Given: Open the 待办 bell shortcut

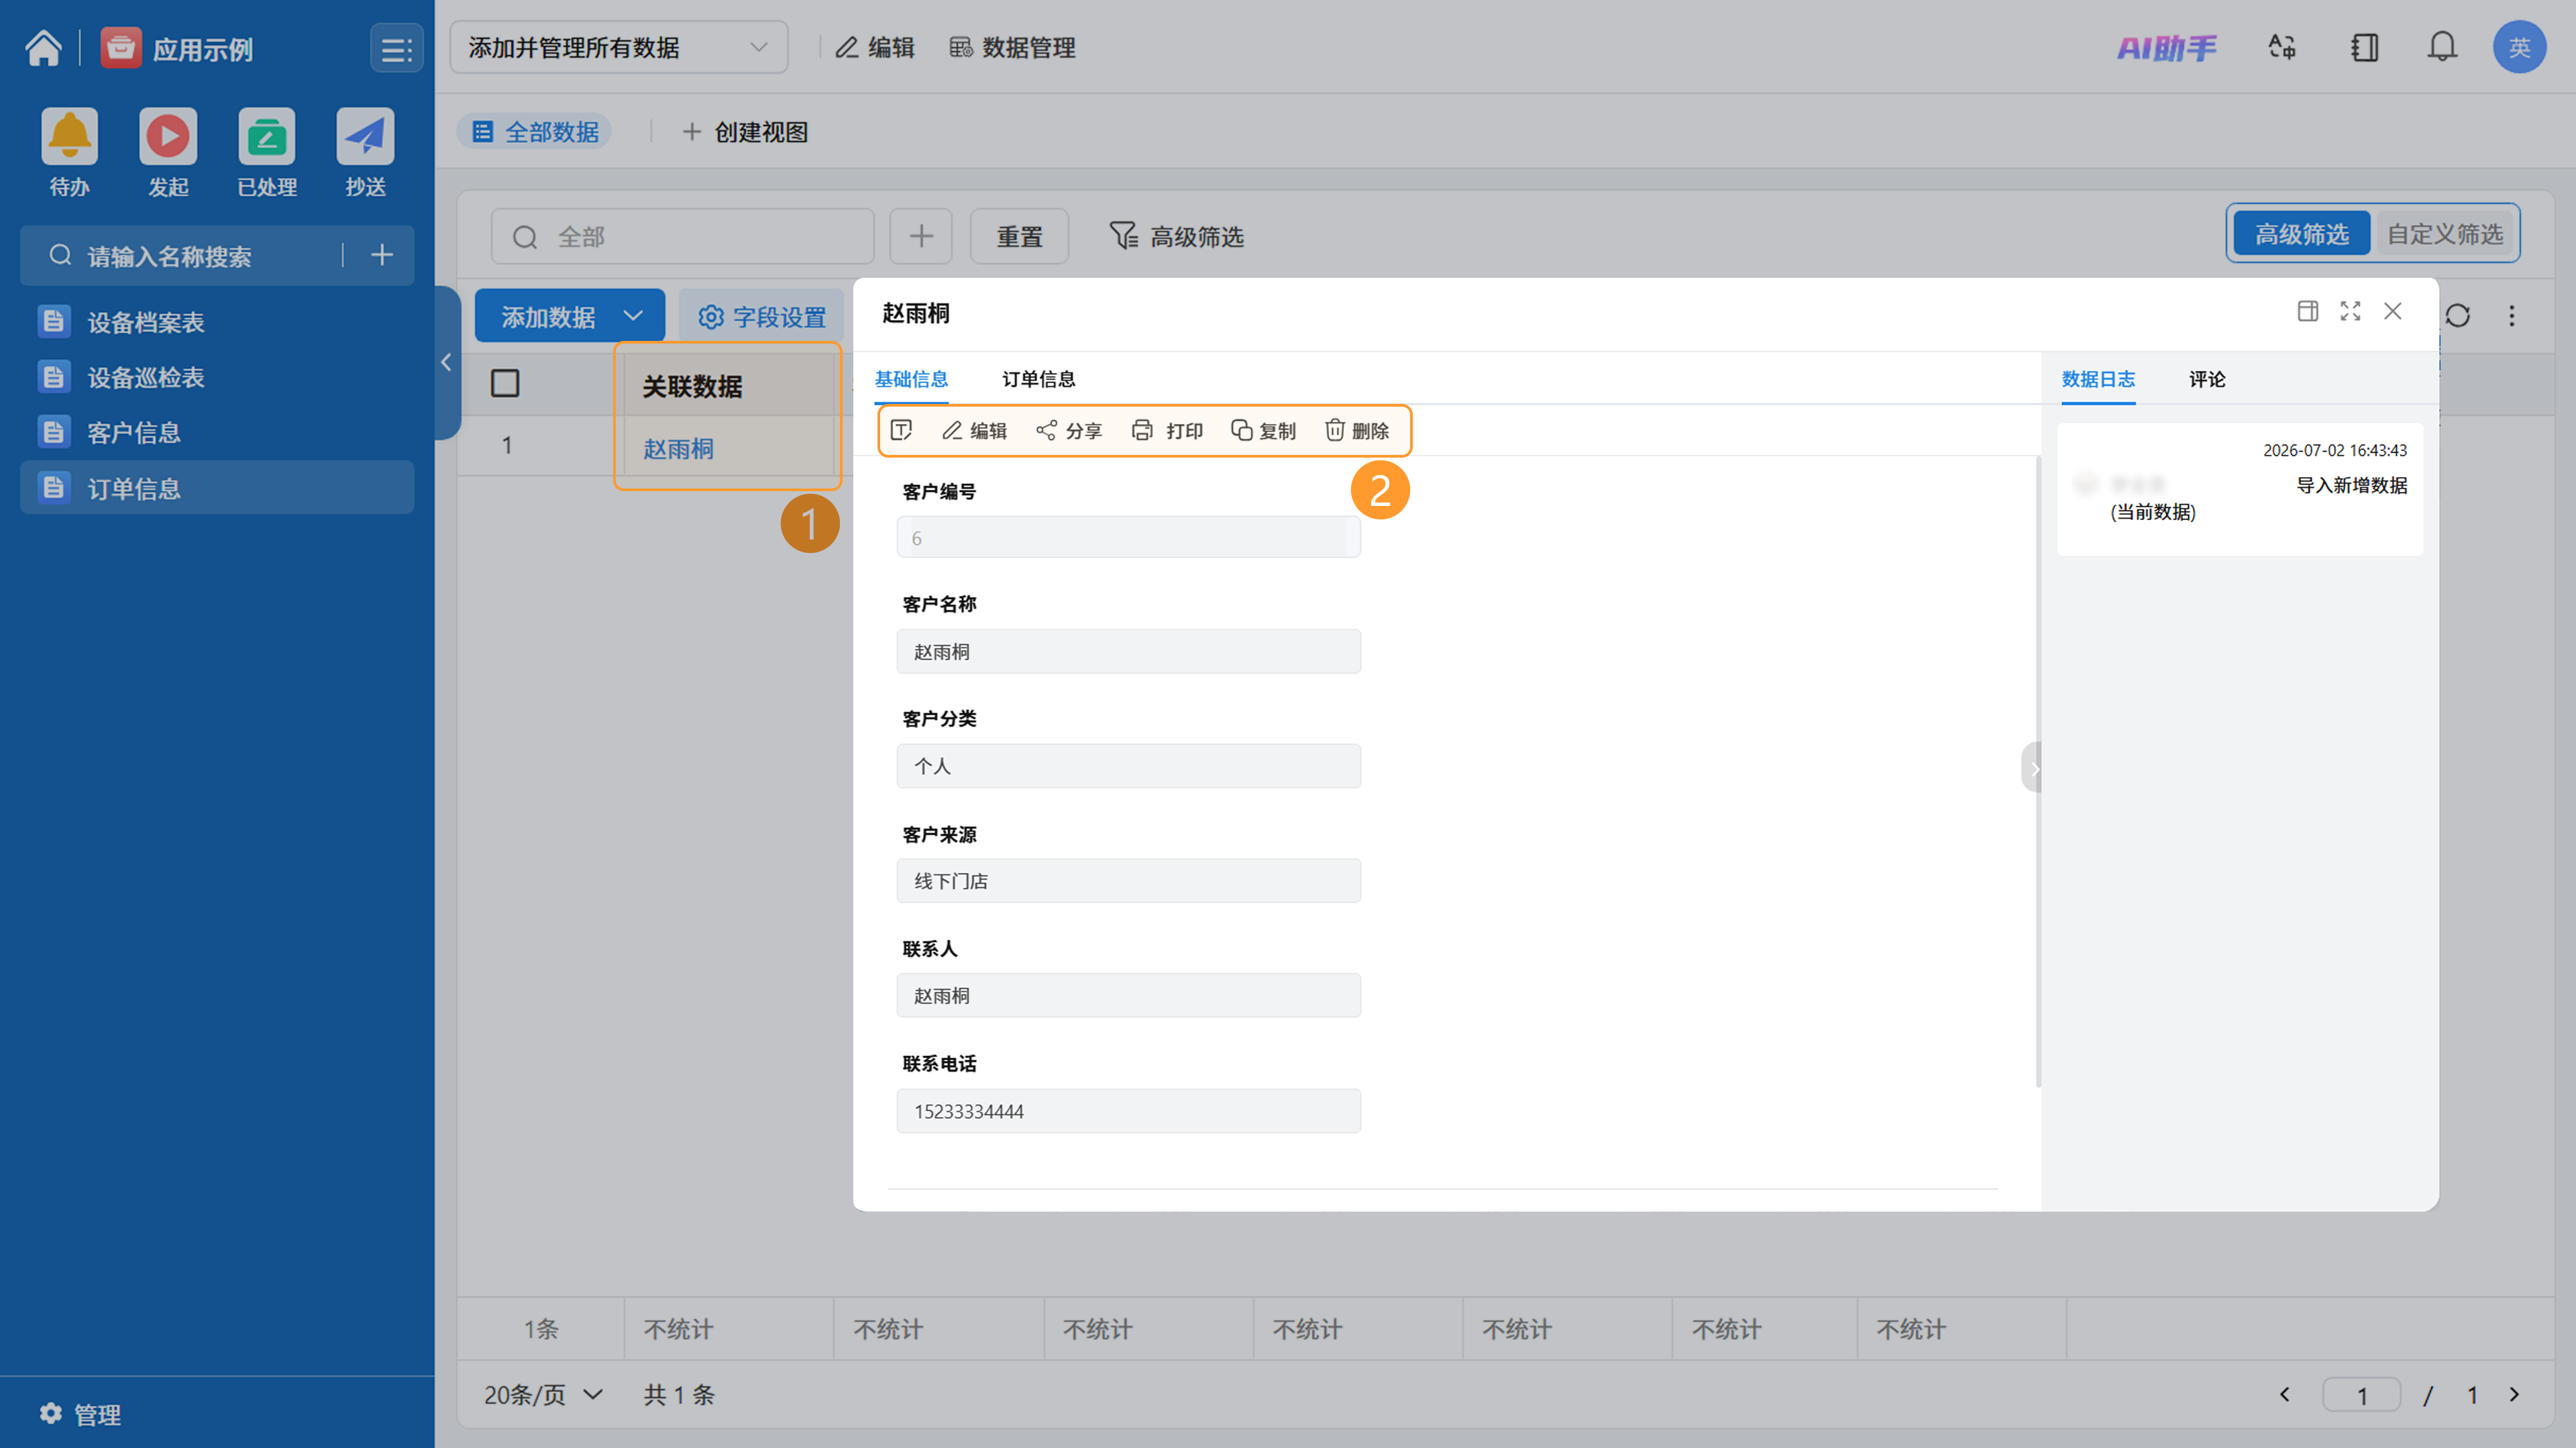Looking at the screenshot, I should pyautogui.click(x=69, y=135).
